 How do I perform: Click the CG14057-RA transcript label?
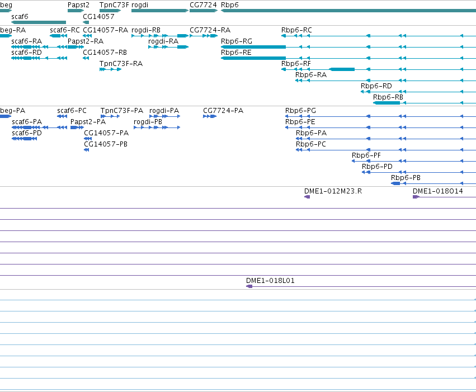105,30
